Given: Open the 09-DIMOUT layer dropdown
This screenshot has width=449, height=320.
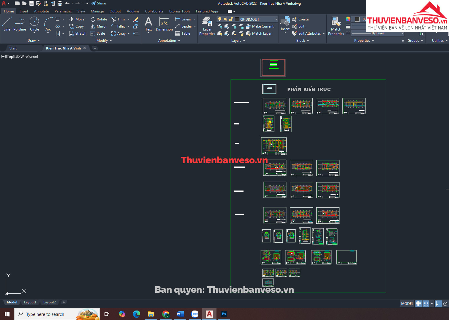Looking at the screenshot, I should tap(276, 19).
